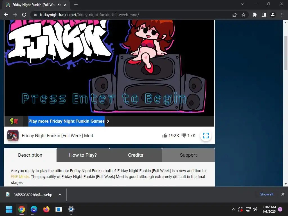
Task: Play more Friday Night Funkin Games
Action: click(66, 121)
